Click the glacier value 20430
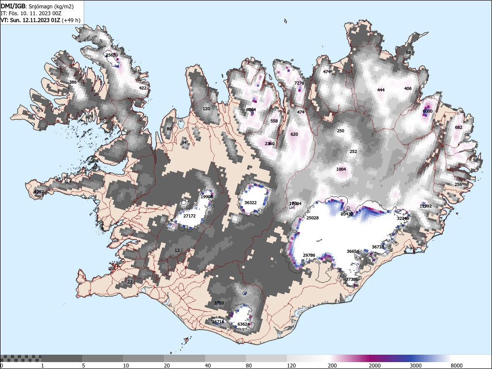 [x=347, y=214]
